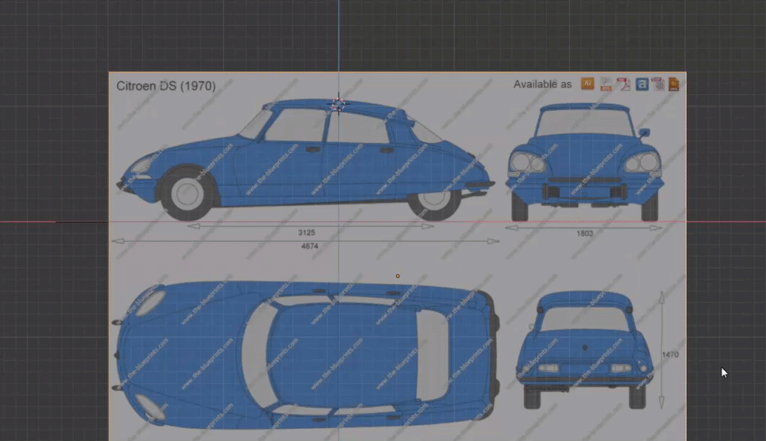Click the PDF format icon
Screen dimensions: 766x441
(623, 84)
